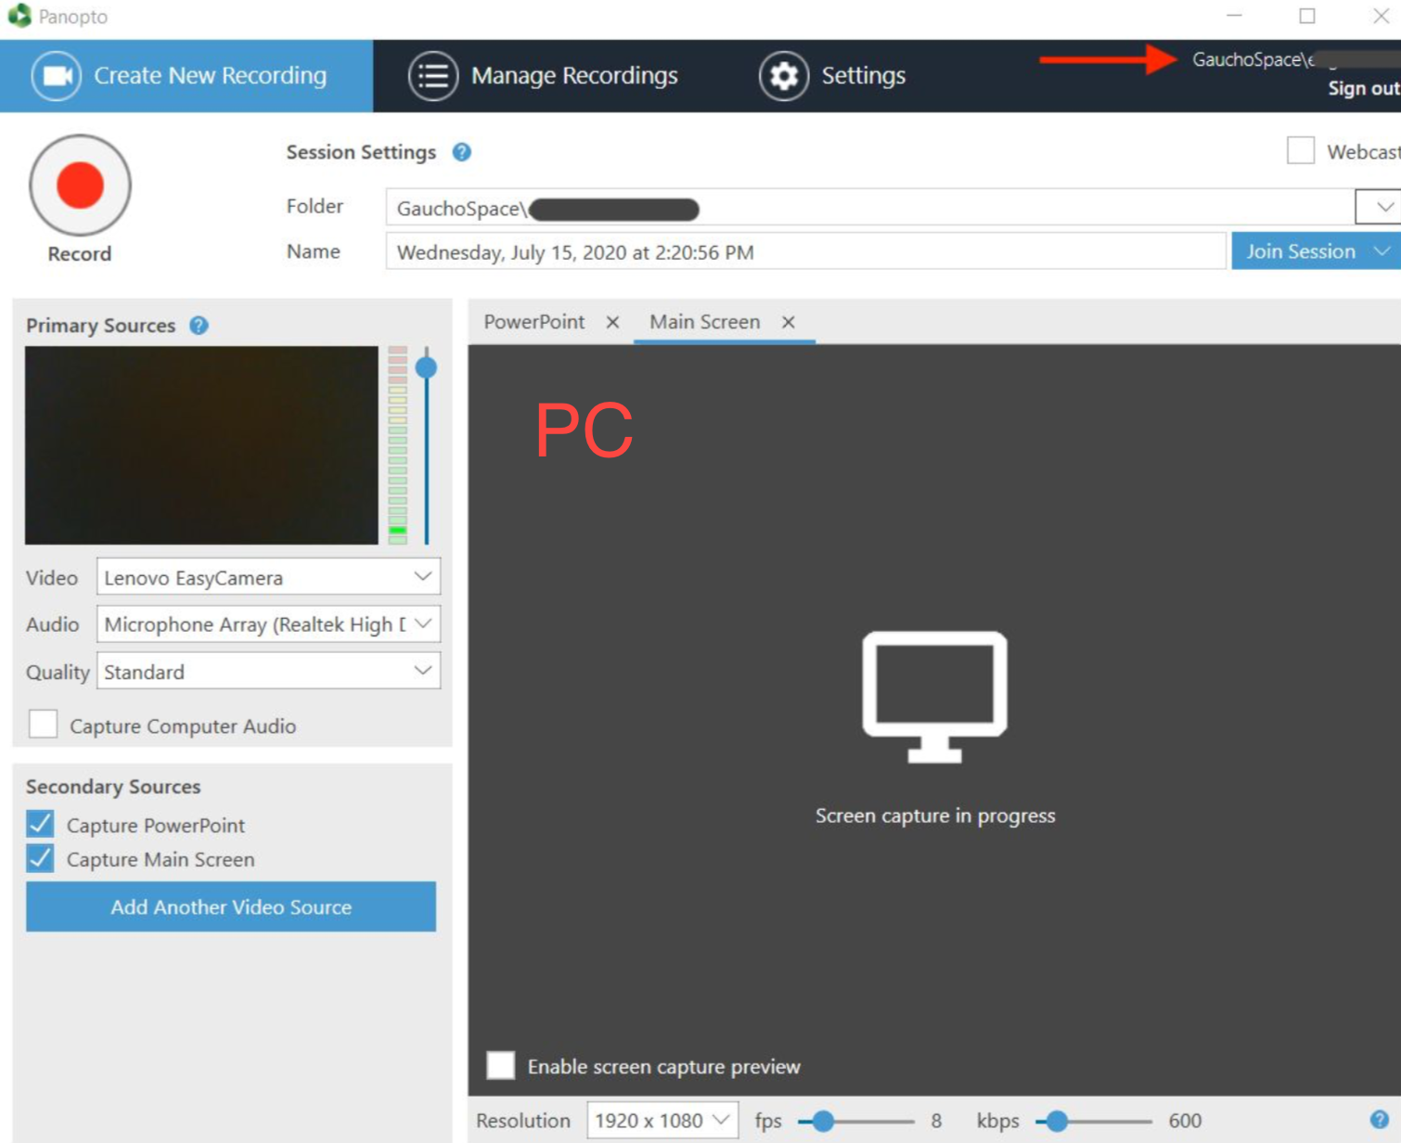Open Primary Sources help icon
Image resolution: width=1401 pixels, height=1143 pixels.
[x=199, y=326]
